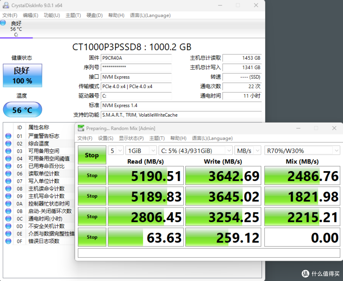The image size is (343, 281).
Task: Click status orb for attribute 08 主机读命令计数
Action: (8, 189)
